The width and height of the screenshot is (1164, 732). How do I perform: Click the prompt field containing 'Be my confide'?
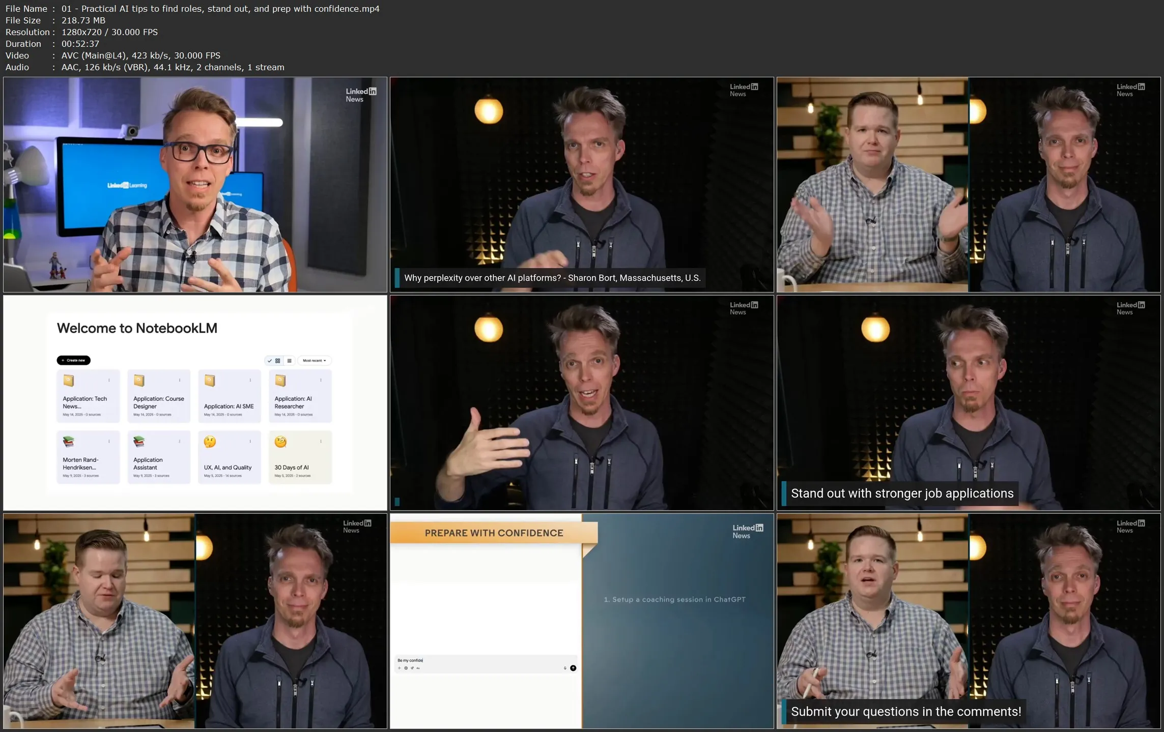(x=486, y=664)
